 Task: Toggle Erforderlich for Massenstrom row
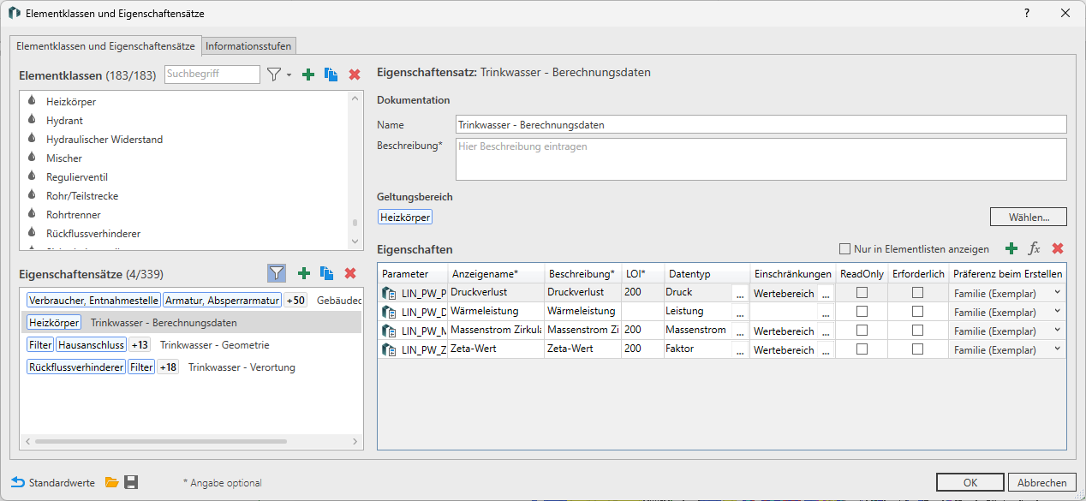(x=917, y=331)
